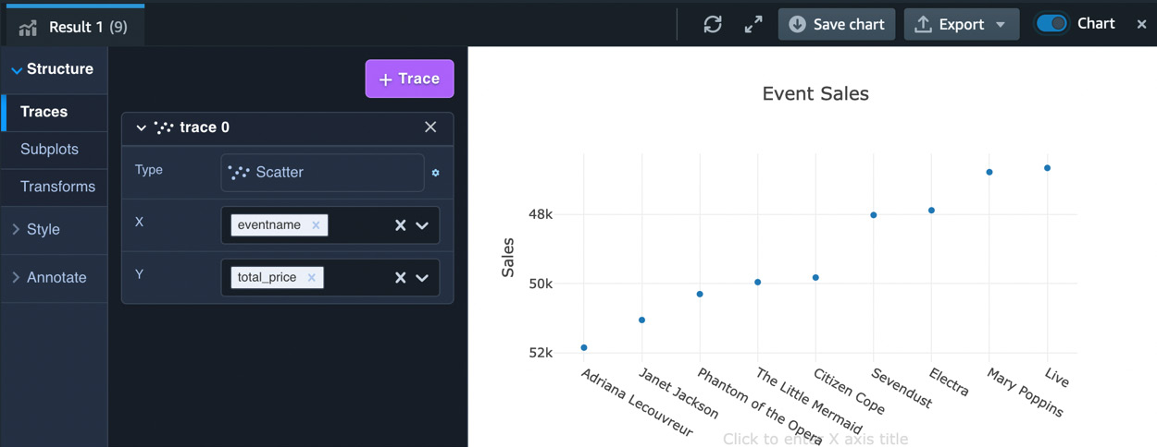Click the Sevendust axis label
The image size is (1157, 447).
(902, 388)
